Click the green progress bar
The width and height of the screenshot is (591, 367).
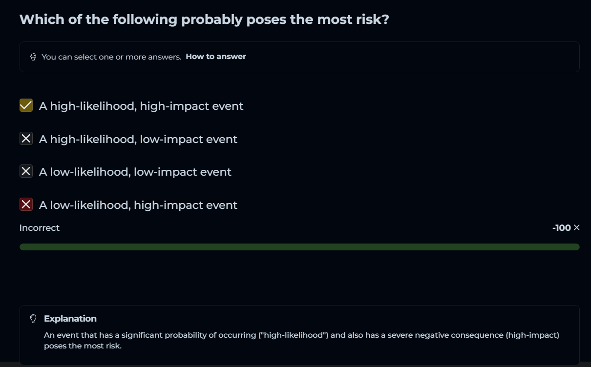coord(299,247)
